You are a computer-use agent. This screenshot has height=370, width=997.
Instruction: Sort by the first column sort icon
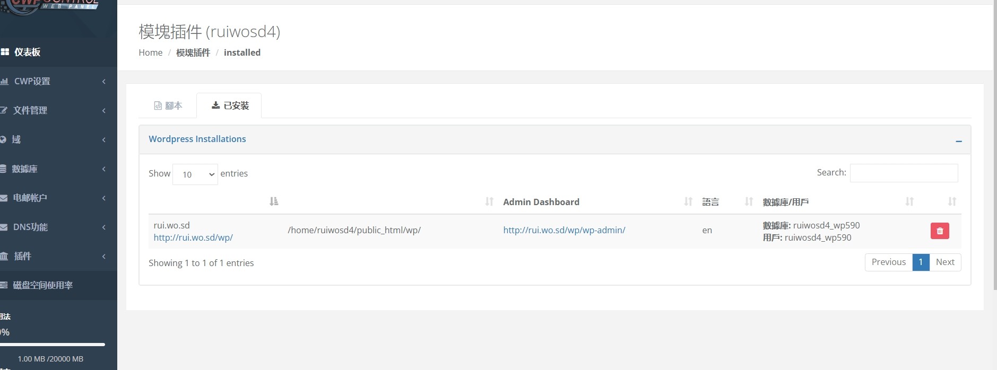(274, 201)
